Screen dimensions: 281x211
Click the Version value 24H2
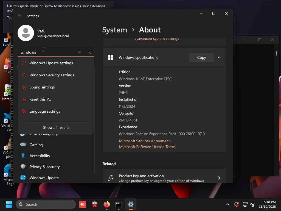pyautogui.click(x=123, y=93)
